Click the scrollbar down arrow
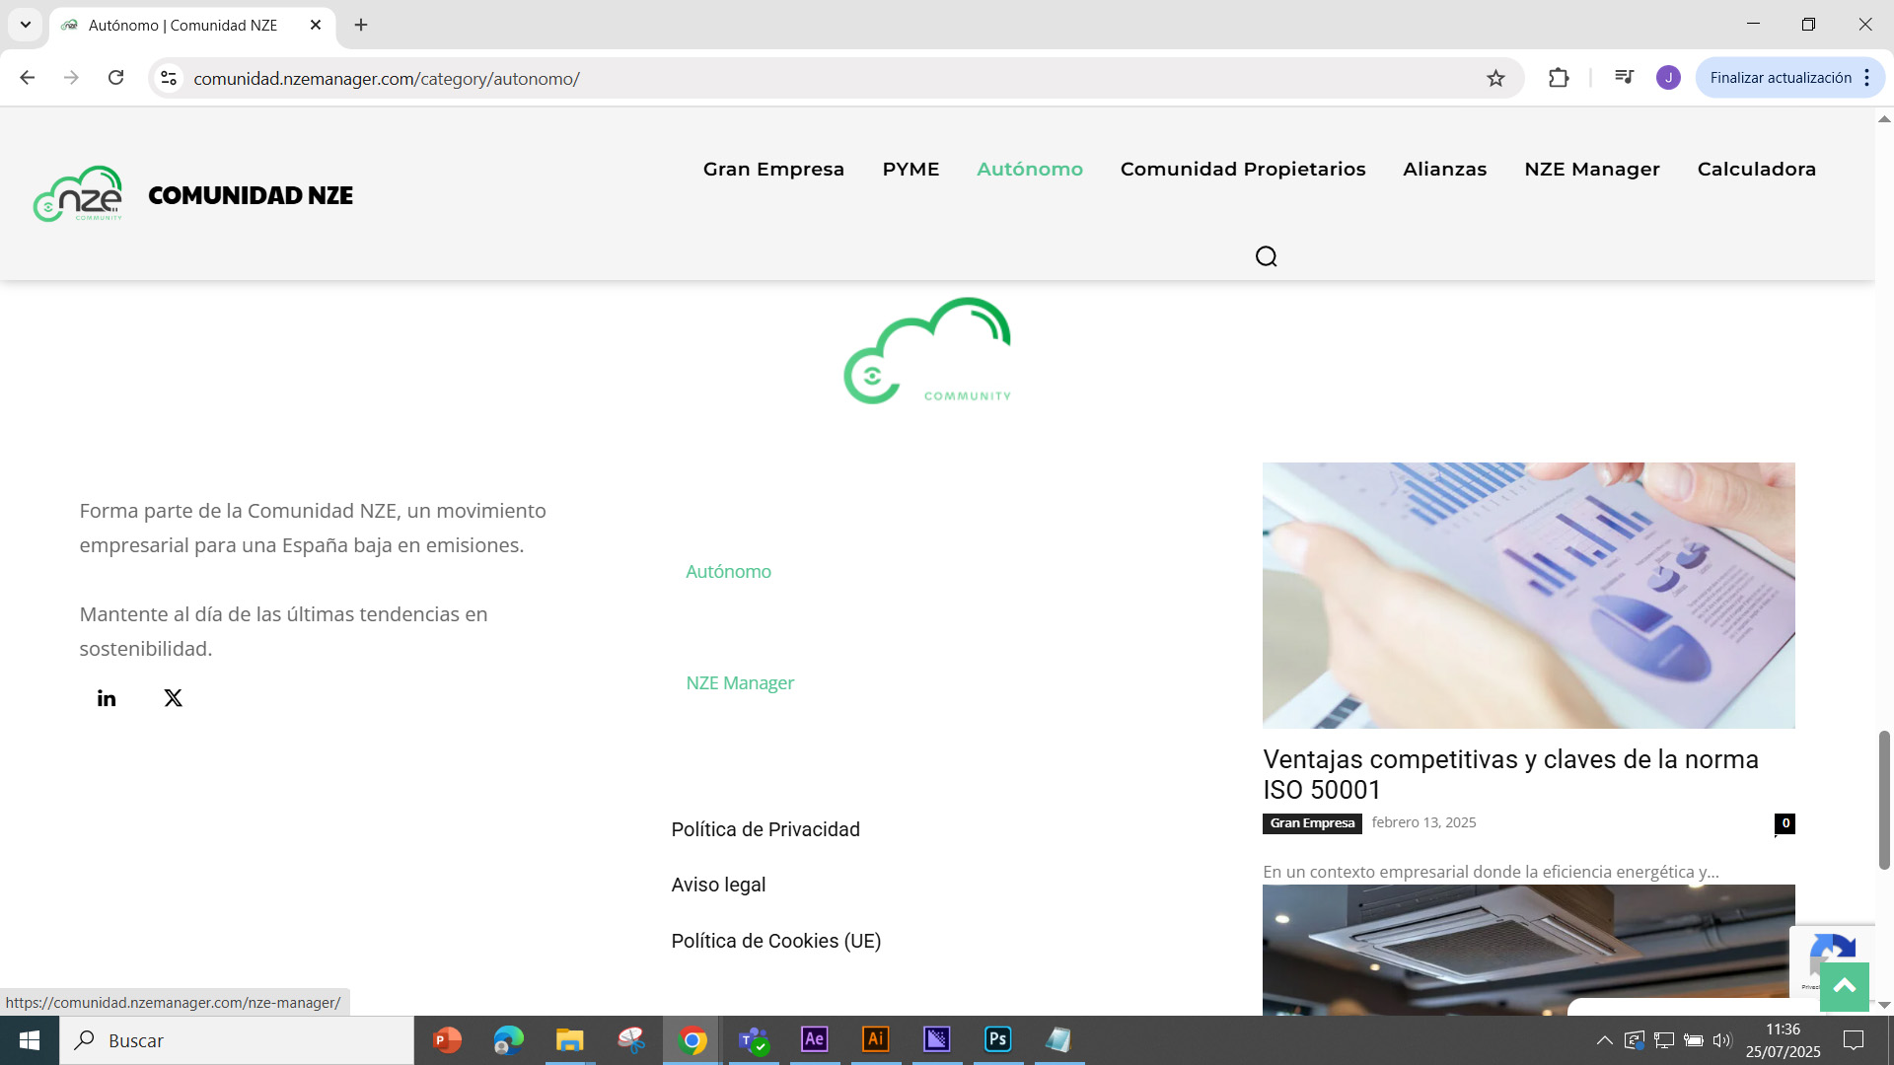 click(x=1884, y=1005)
